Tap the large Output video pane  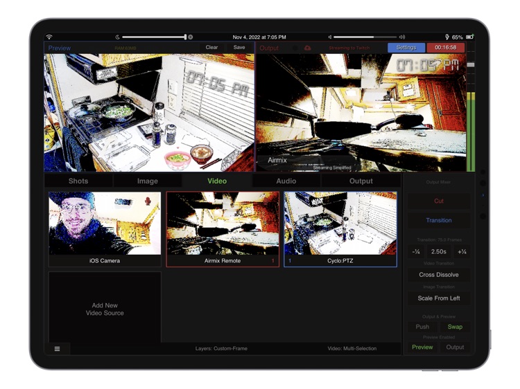click(x=361, y=113)
